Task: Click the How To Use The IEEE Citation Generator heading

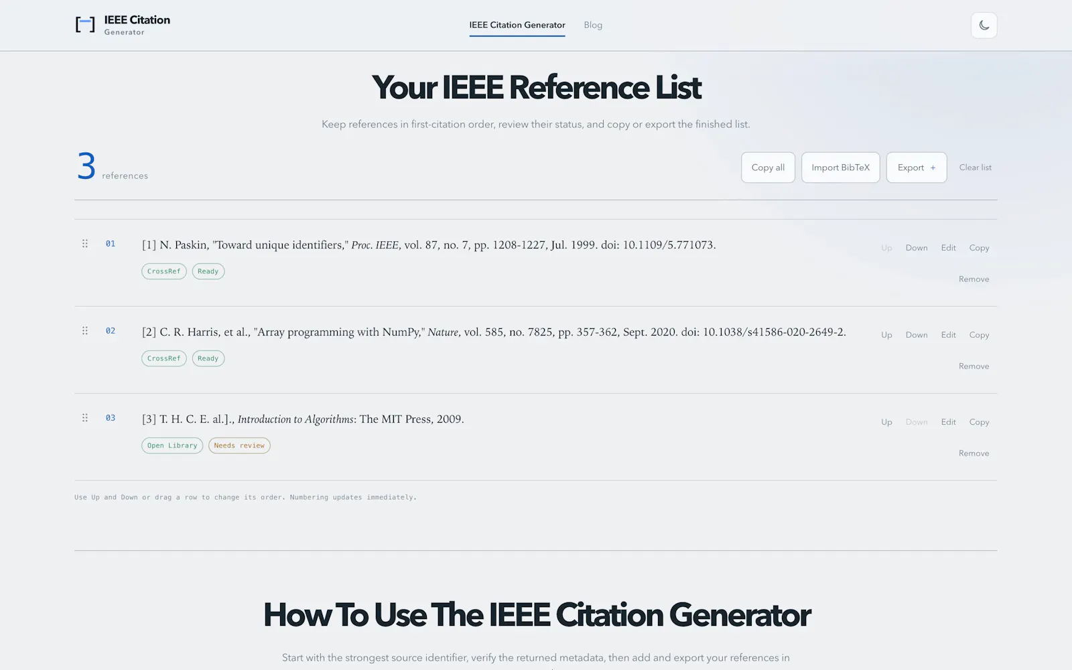Action: [537, 615]
